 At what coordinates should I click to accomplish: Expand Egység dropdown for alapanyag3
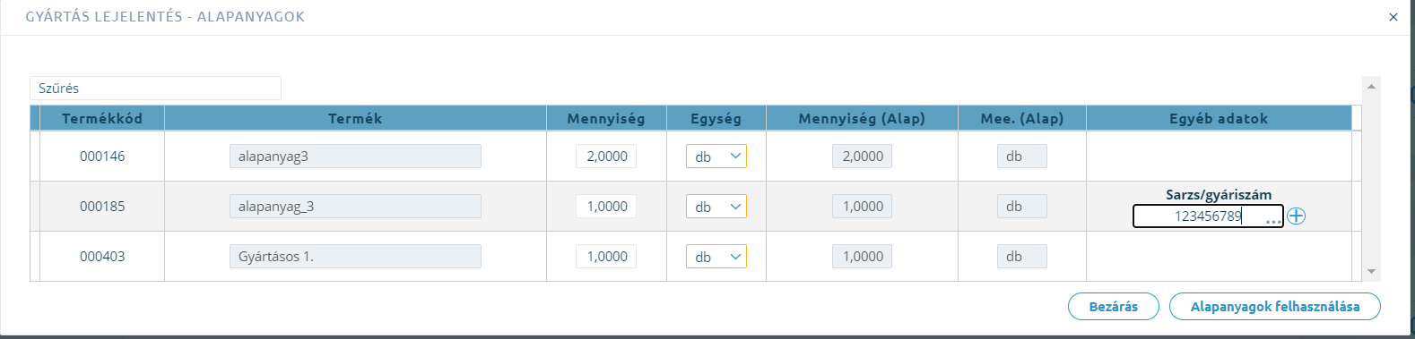(716, 157)
